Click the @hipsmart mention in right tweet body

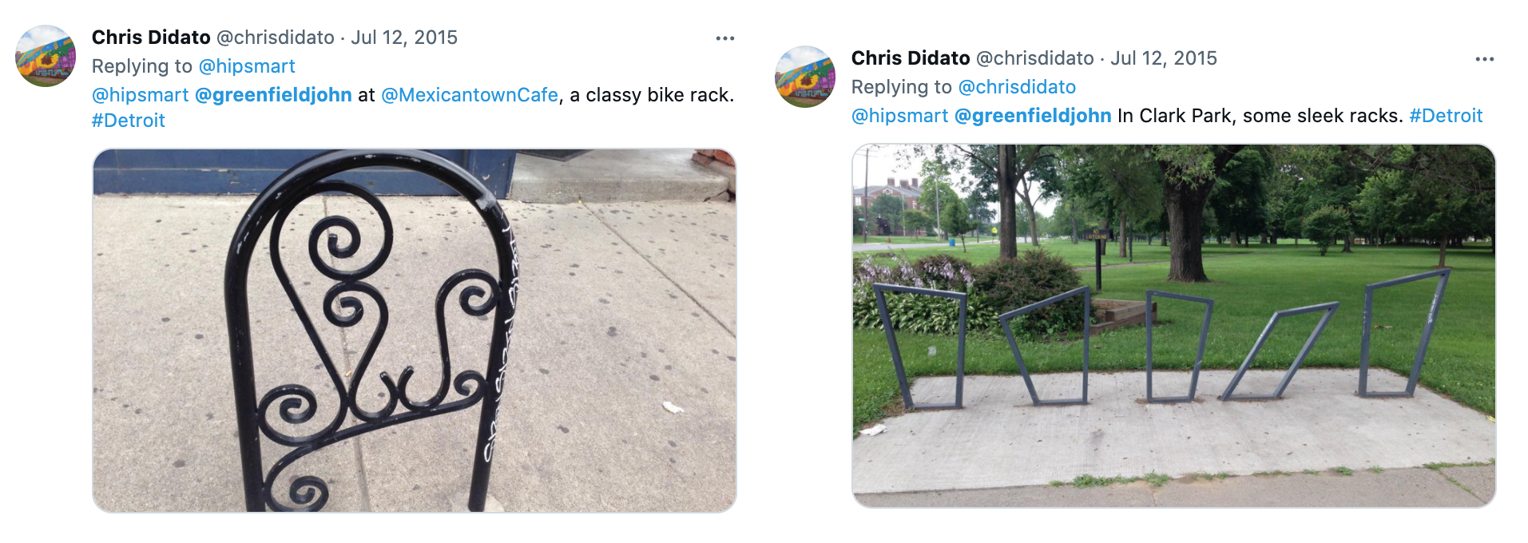[x=900, y=116]
